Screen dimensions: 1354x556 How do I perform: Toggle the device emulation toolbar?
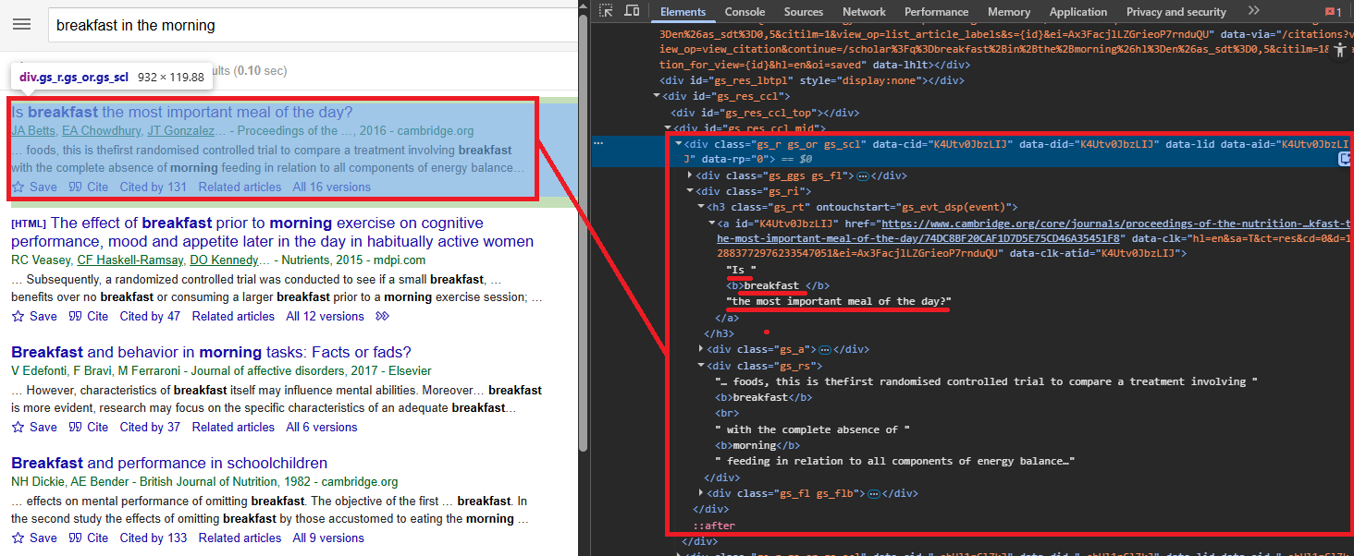coord(631,11)
